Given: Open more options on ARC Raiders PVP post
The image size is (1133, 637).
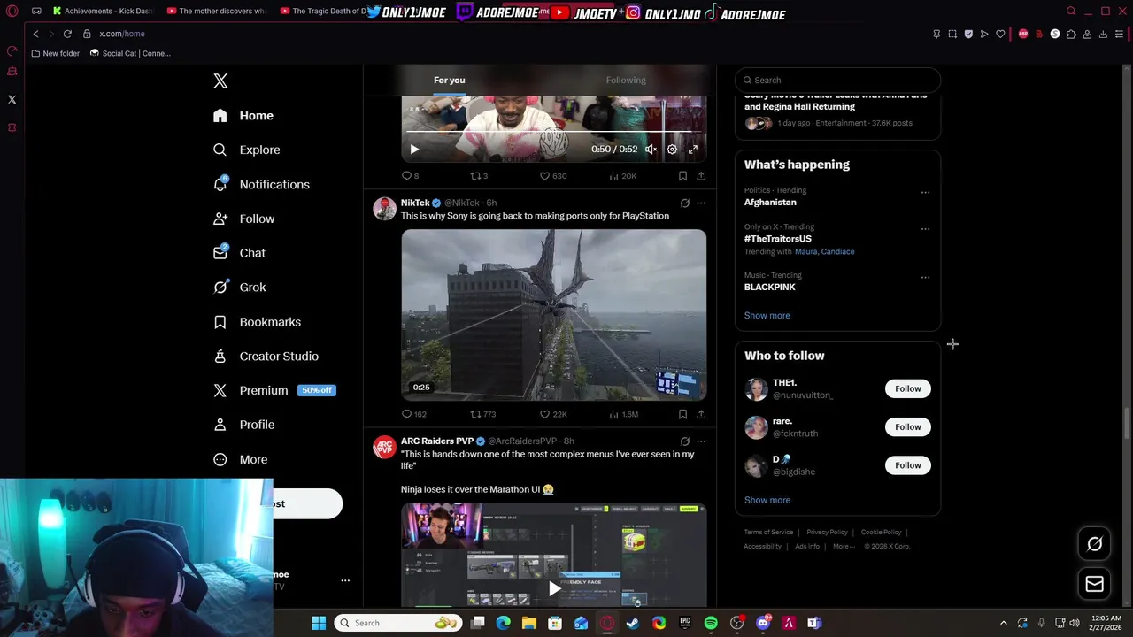Looking at the screenshot, I should tap(701, 441).
